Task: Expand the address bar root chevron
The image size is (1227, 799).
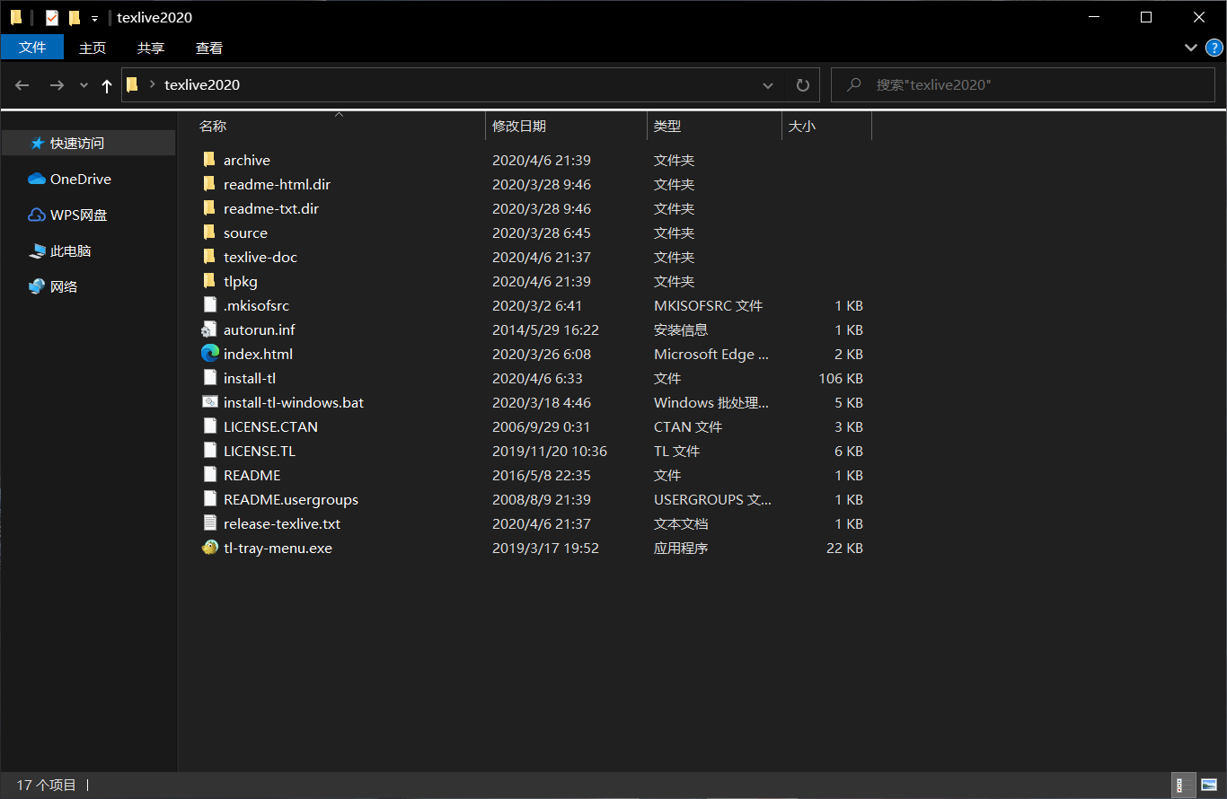Action: [x=153, y=84]
